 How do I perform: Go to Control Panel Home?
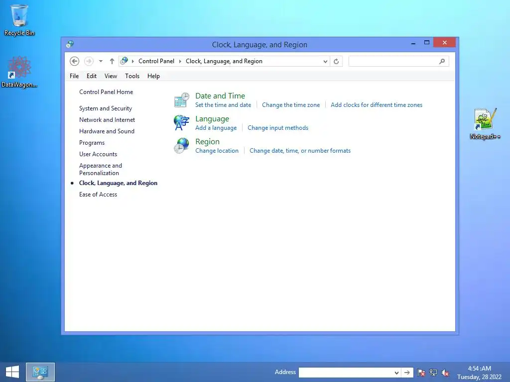(106, 92)
